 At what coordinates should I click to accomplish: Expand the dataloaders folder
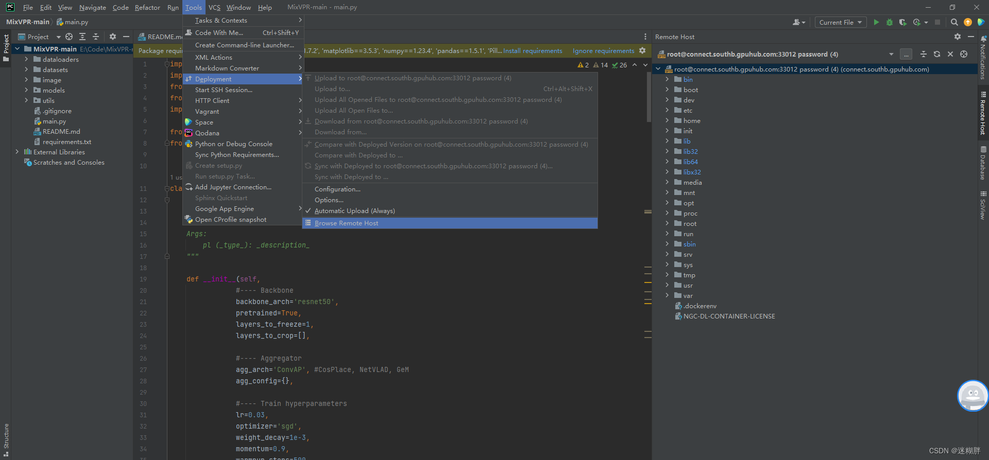point(27,59)
